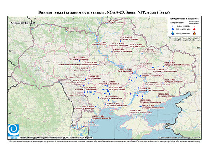Click the institute name text beside the logo
The width and height of the screenshot is (208, 147).
coord(56,137)
